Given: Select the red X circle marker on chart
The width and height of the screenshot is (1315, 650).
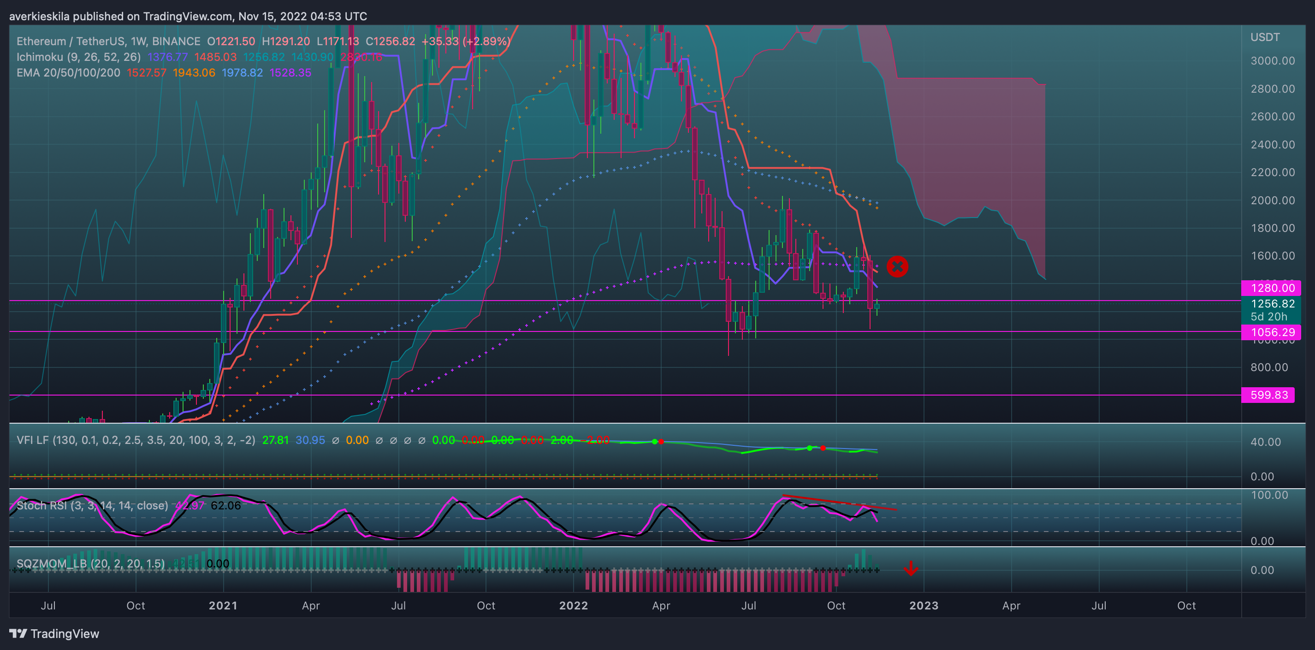Looking at the screenshot, I should click(x=897, y=267).
